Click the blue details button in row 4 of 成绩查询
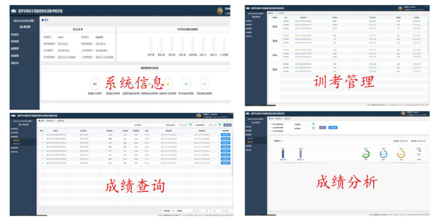 click(226, 147)
